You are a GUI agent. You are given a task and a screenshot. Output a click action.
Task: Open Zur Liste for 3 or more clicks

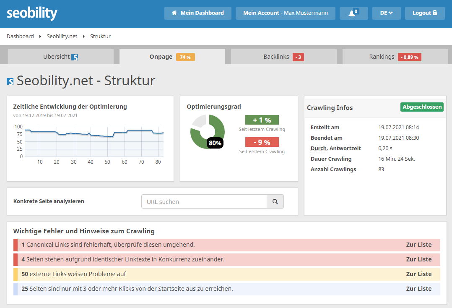(419, 289)
